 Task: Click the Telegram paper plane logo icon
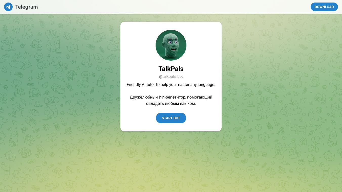(x=8, y=7)
